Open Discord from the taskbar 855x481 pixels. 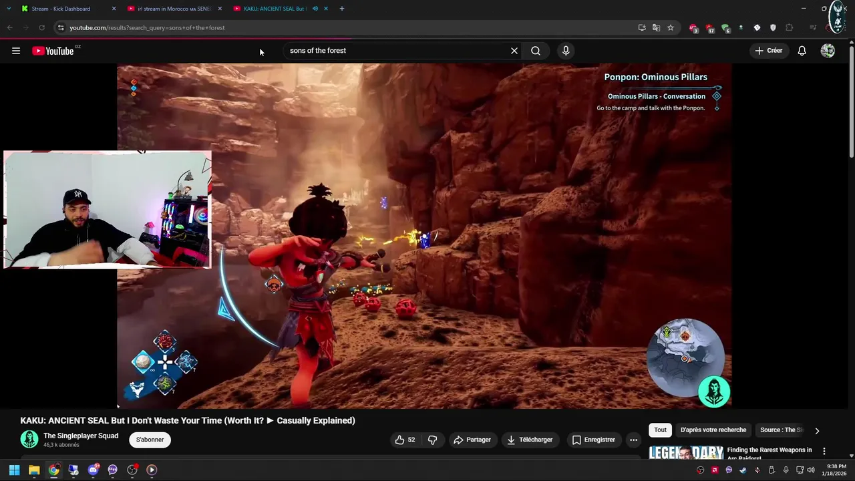(93, 470)
